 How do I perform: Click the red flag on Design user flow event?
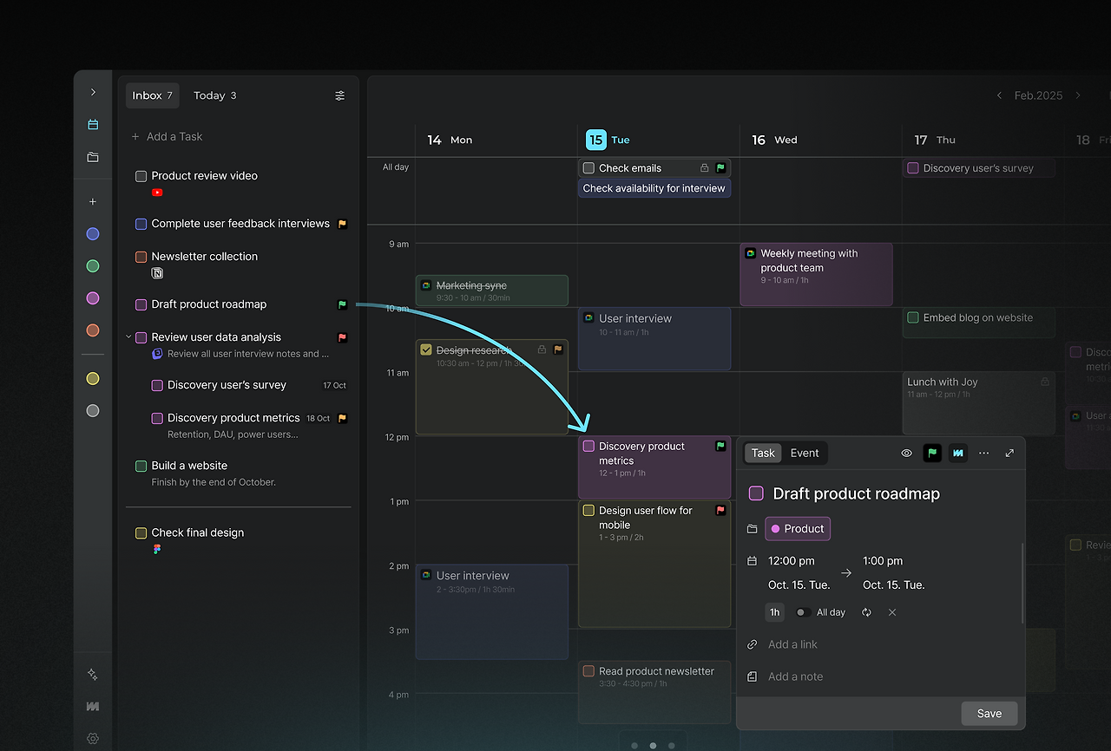pyautogui.click(x=720, y=511)
